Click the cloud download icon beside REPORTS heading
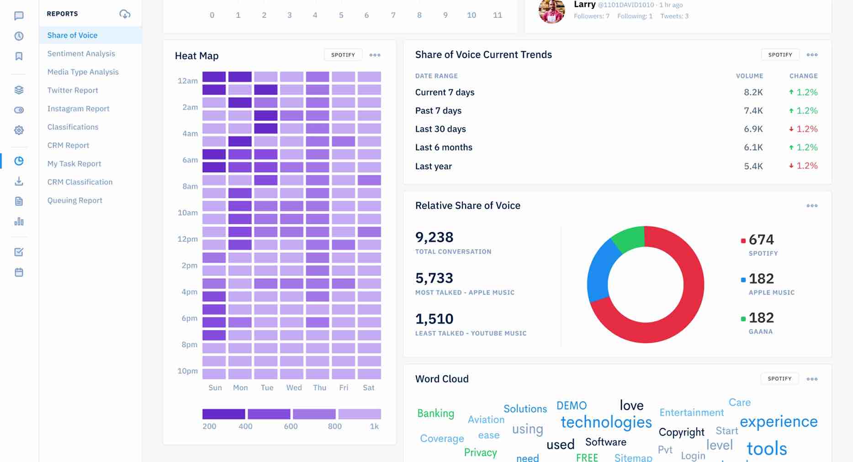This screenshot has height=462, width=853. (x=124, y=14)
